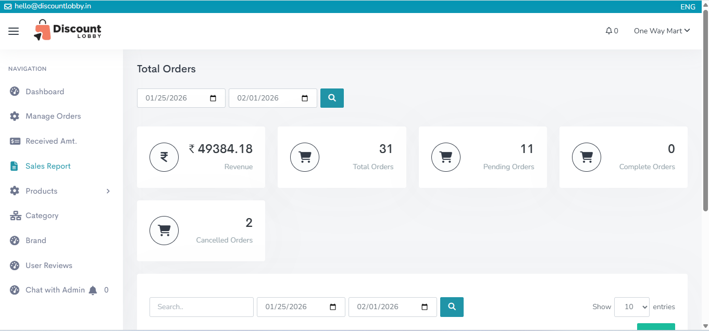Expand the Products submenu chevron

[108, 191]
